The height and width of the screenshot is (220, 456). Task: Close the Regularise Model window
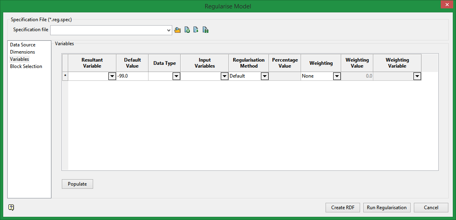coord(447,5)
